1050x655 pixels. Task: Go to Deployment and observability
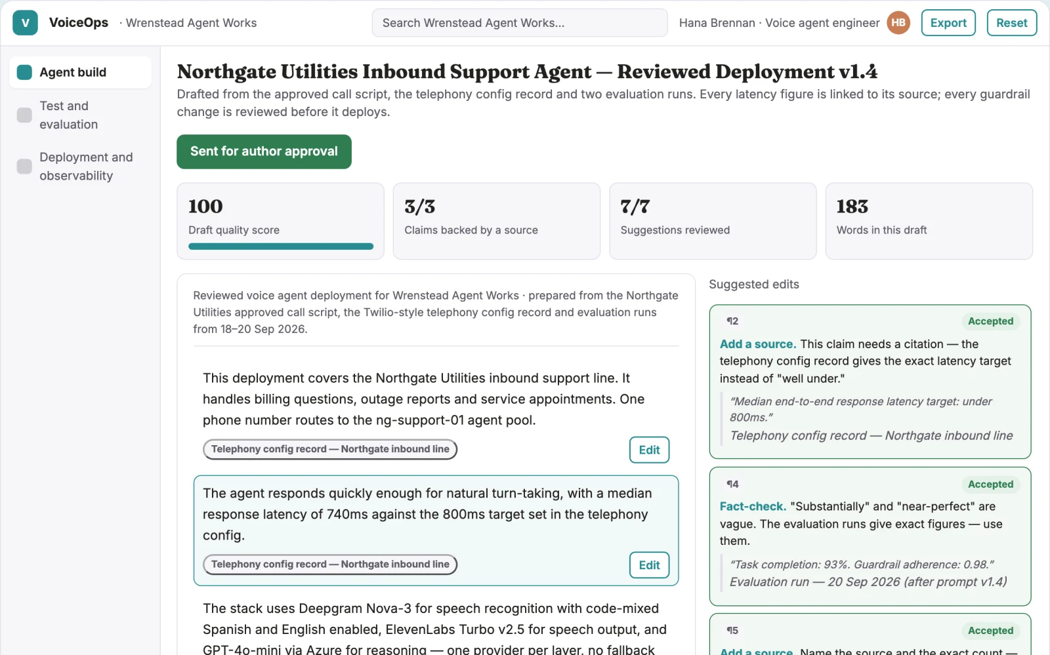(80, 166)
